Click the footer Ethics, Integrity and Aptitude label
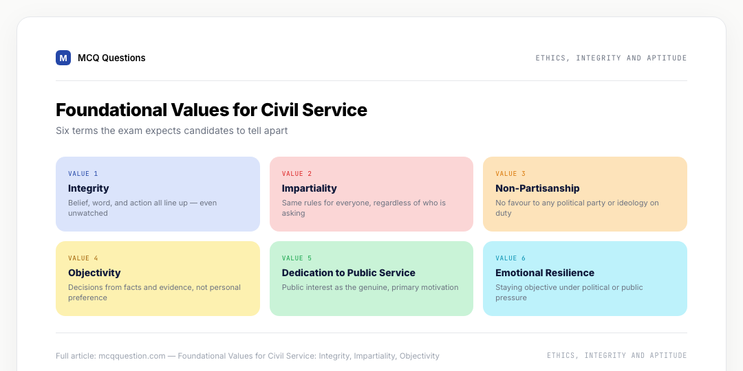The height and width of the screenshot is (371, 743). tap(616, 355)
